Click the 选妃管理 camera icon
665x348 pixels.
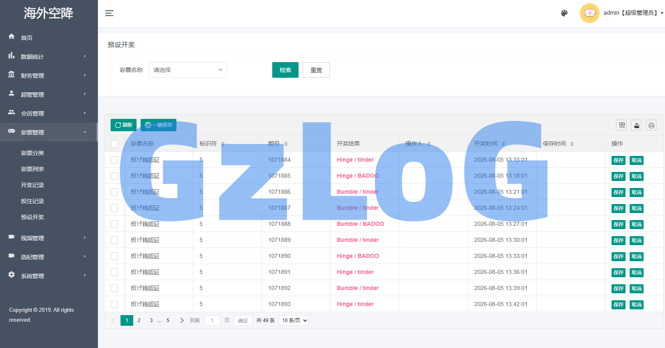(x=12, y=256)
